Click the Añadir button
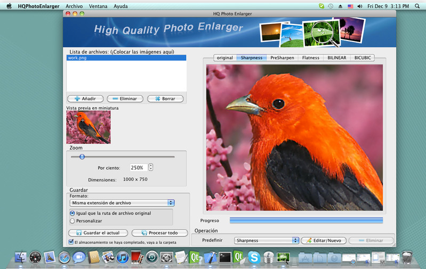Viewport: 426px width, 269px height. pos(85,99)
